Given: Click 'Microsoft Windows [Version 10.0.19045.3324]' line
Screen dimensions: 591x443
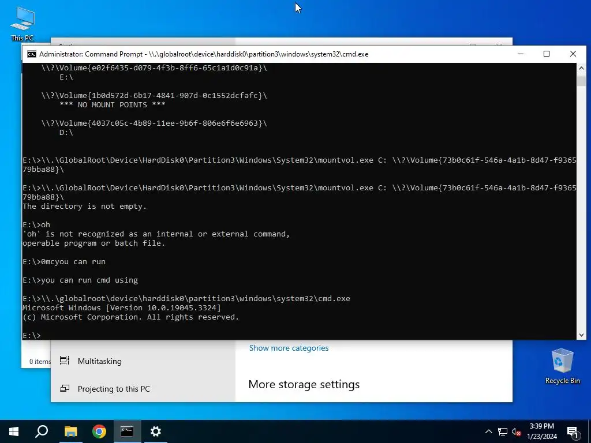Looking at the screenshot, I should (x=122, y=308).
